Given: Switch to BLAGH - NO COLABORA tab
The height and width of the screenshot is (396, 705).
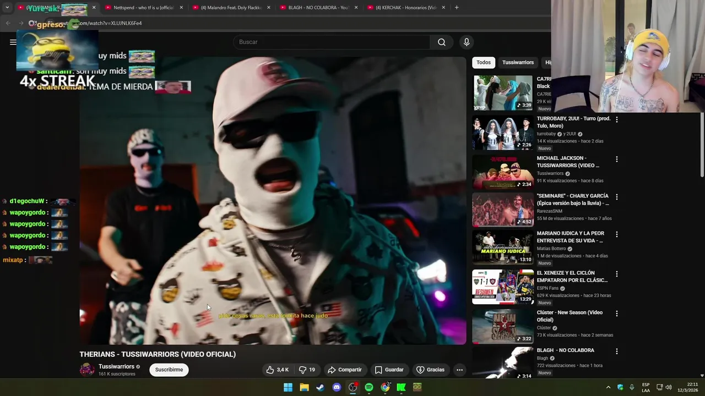Looking at the screenshot, I should (x=318, y=8).
